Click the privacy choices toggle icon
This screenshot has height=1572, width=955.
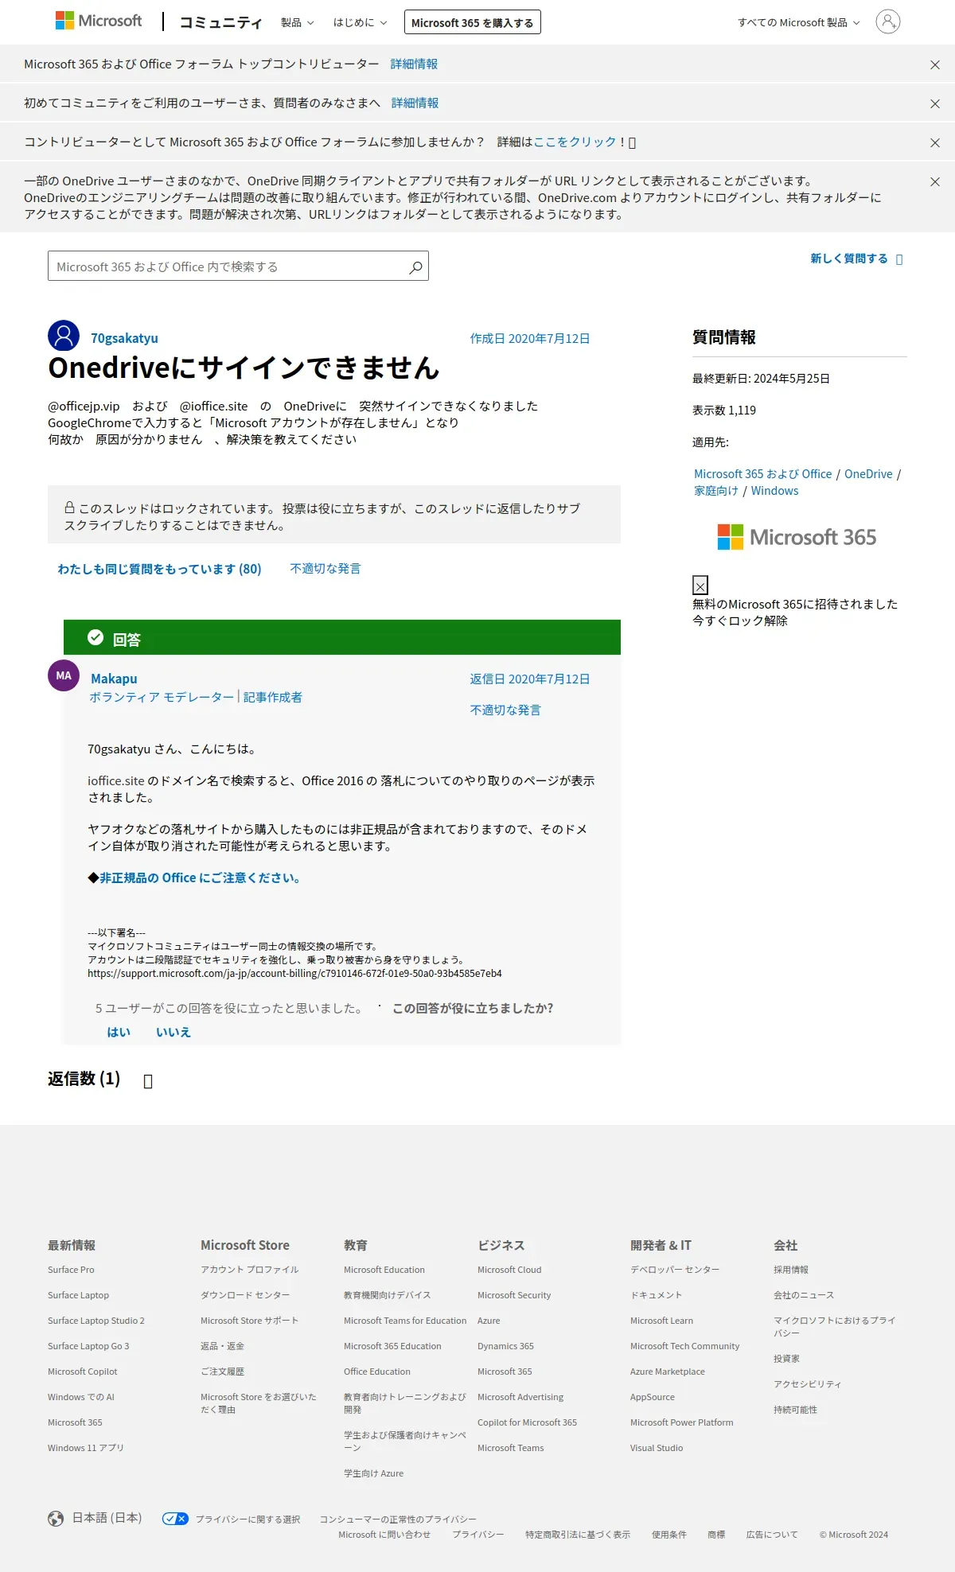click(175, 1519)
